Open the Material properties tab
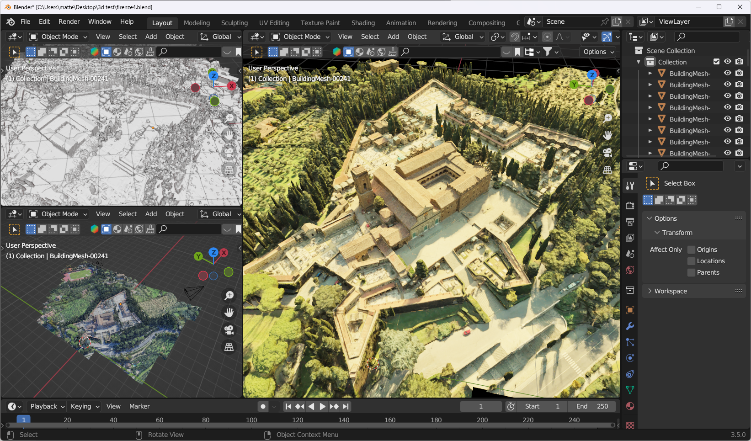The image size is (751, 441). click(630, 406)
